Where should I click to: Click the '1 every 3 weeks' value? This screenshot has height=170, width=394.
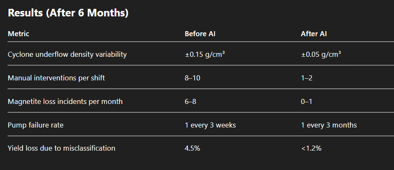[x=210, y=125]
